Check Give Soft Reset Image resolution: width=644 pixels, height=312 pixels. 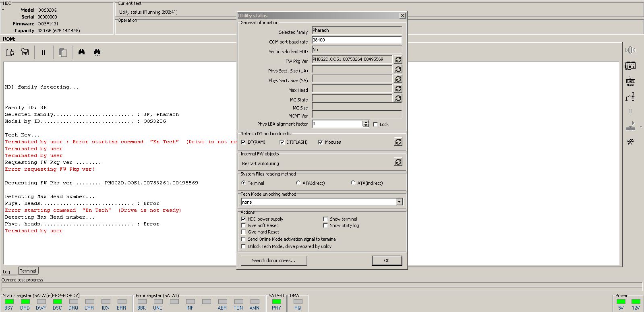(243, 225)
